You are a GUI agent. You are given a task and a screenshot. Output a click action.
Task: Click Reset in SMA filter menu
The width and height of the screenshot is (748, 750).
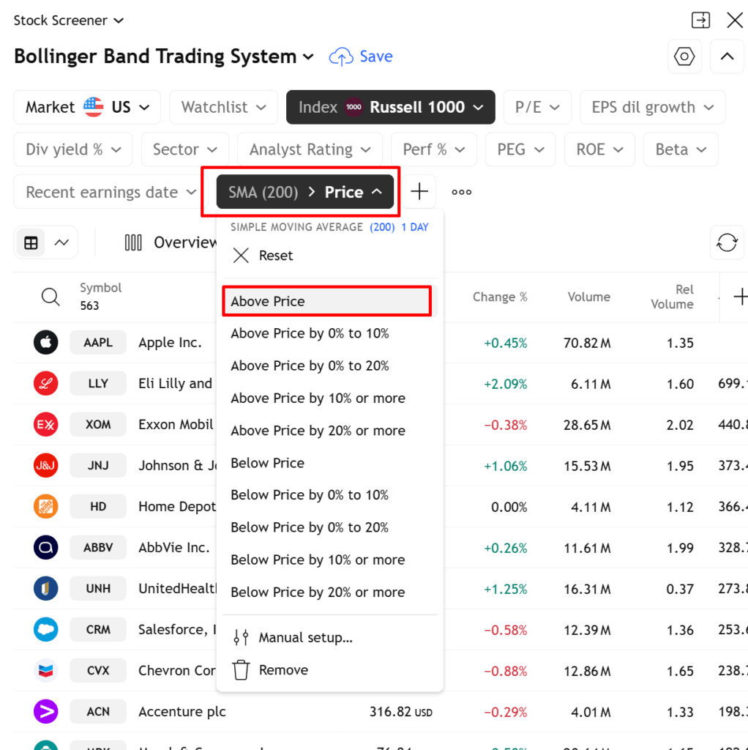pos(275,256)
